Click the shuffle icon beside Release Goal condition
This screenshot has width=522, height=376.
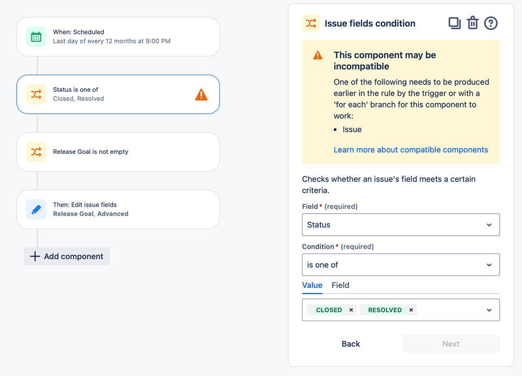click(x=36, y=152)
